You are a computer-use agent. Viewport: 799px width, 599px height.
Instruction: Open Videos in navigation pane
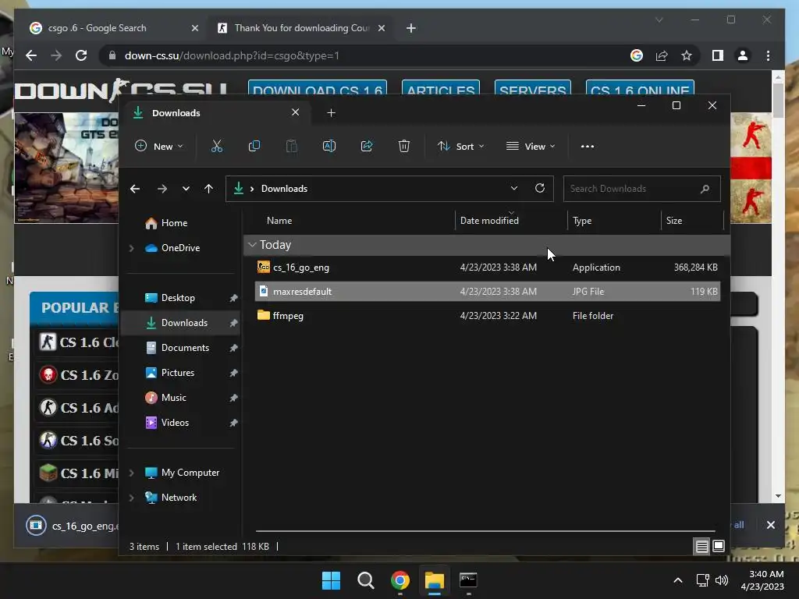click(x=175, y=423)
